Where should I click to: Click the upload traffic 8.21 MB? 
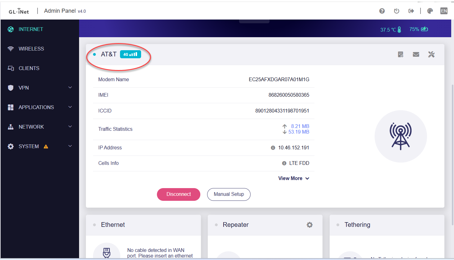[x=300, y=126]
